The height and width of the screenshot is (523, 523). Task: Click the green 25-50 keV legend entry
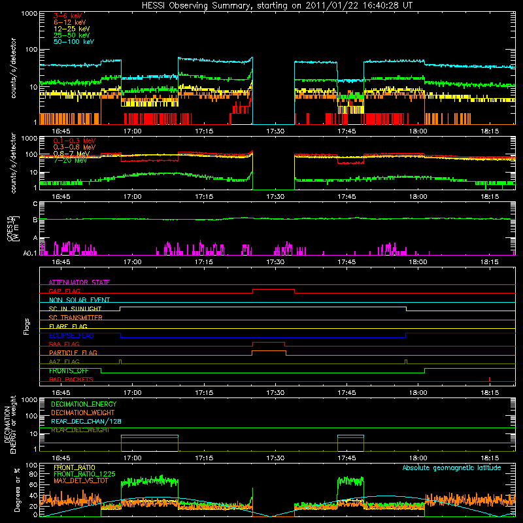coord(72,35)
